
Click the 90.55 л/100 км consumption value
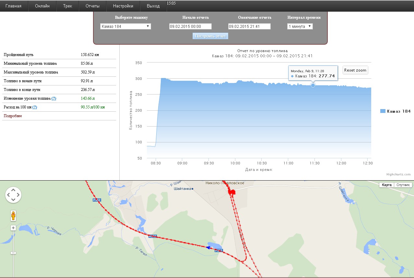93,107
